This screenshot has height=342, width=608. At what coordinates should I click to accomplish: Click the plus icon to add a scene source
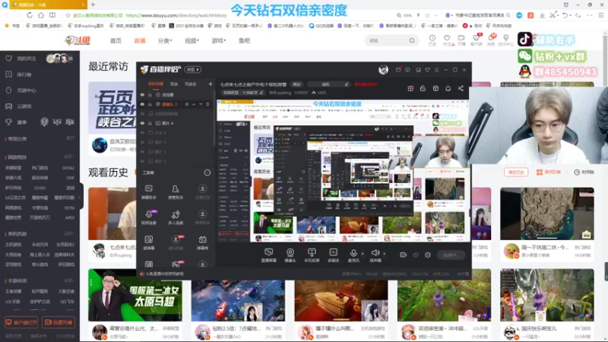[x=211, y=84]
